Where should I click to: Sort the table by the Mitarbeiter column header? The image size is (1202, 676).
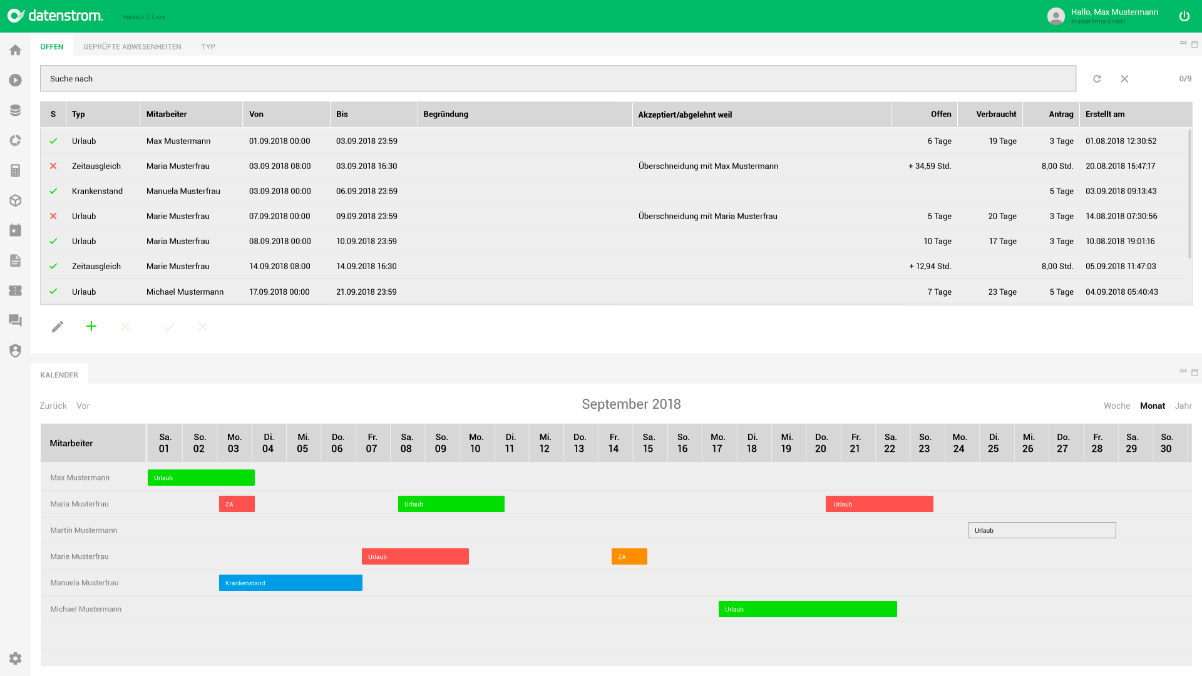(x=167, y=114)
